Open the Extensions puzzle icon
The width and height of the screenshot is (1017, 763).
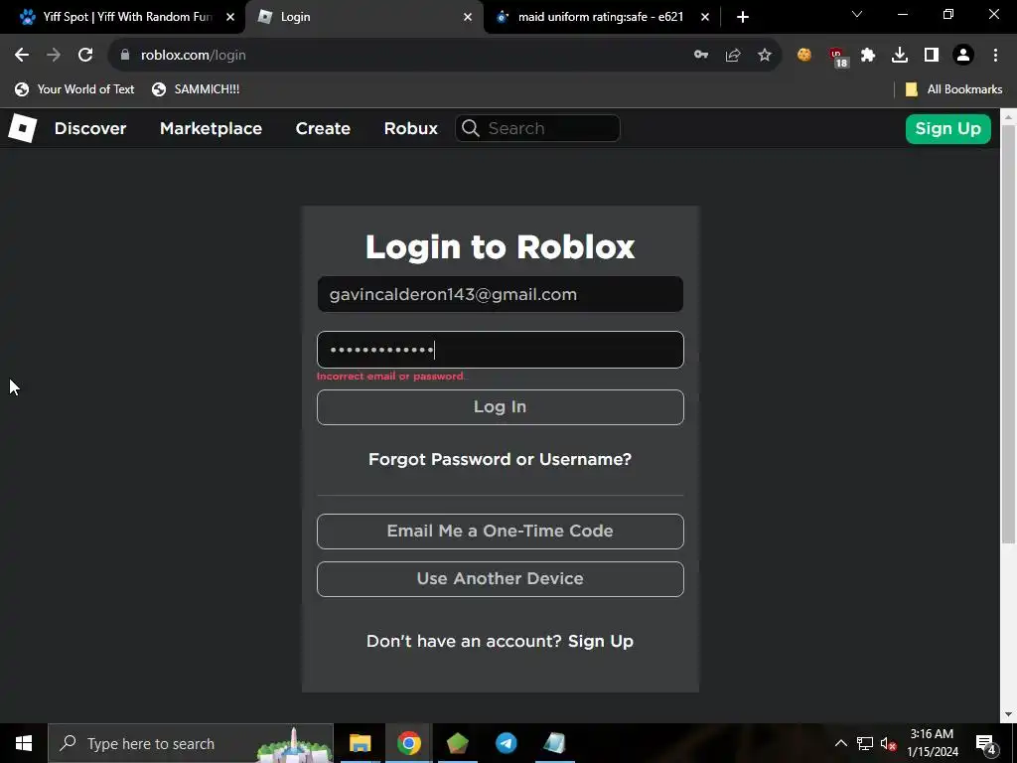point(868,56)
